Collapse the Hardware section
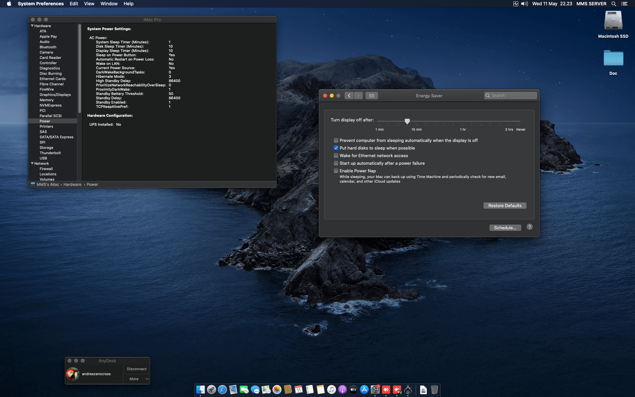This screenshot has height=397, width=635. pyautogui.click(x=32, y=26)
